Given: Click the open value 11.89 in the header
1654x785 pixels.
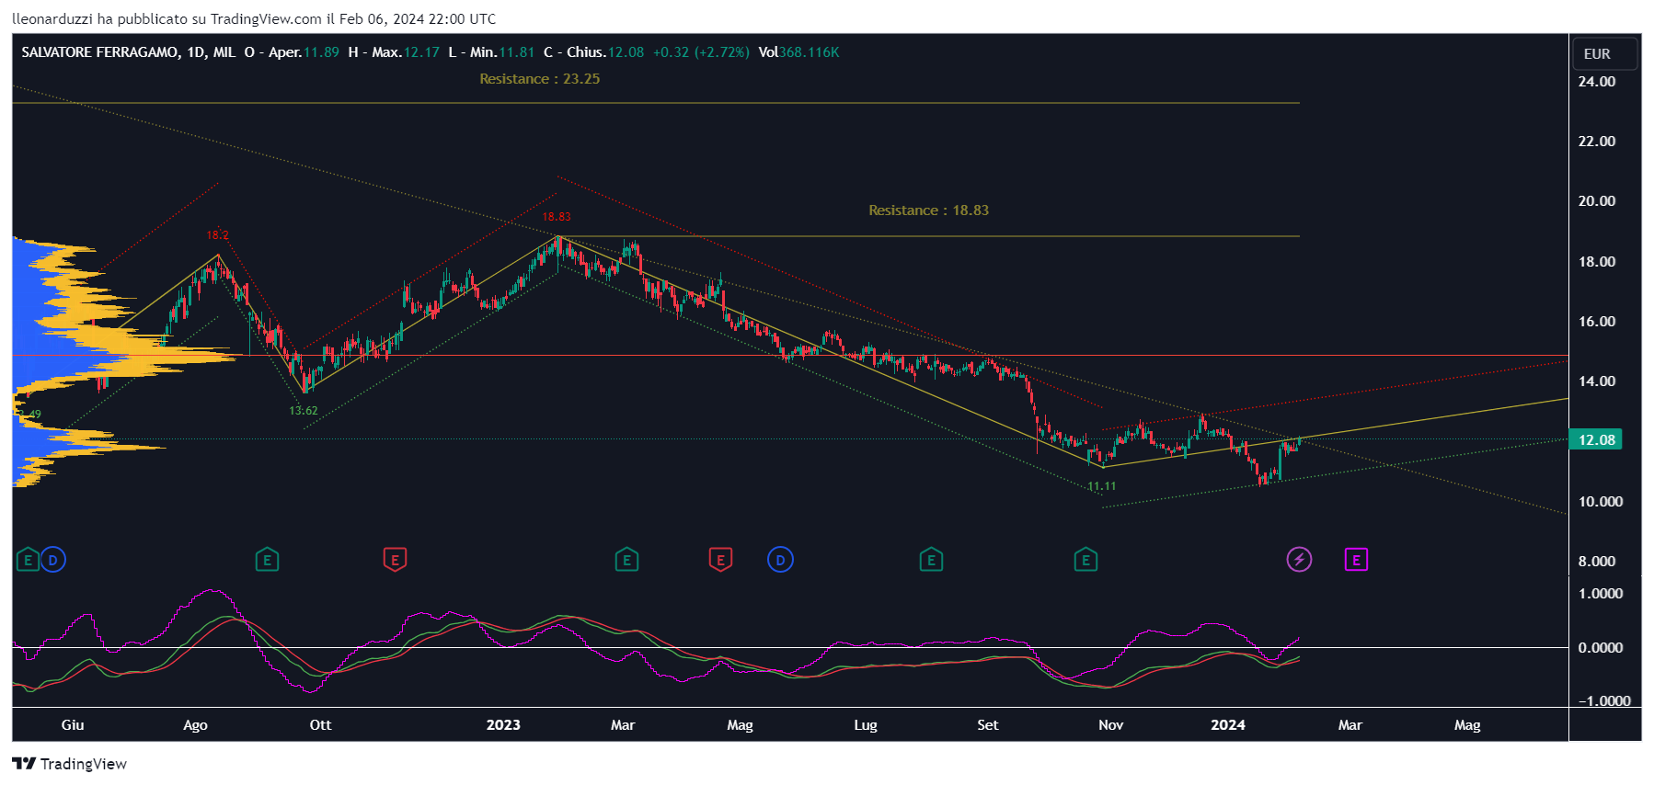Looking at the screenshot, I should click(x=321, y=52).
